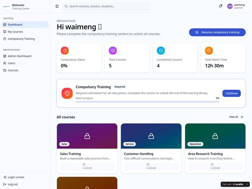The image size is (252, 189).
Task: Click the Compulsory Training card shield icon
Action: pyautogui.click(x=67, y=93)
